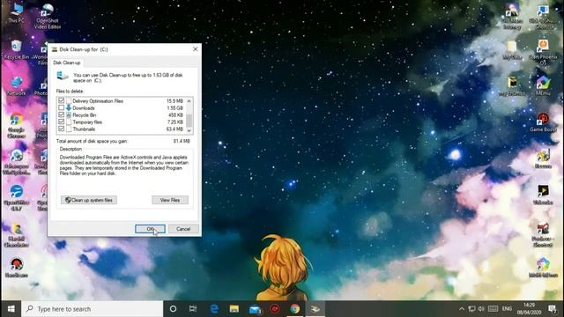Open the notification Action Center
Screen dimensions: 564x317
pyautogui.click(x=553, y=309)
